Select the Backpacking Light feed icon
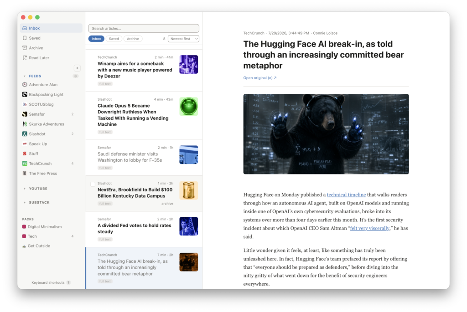 click(25, 94)
